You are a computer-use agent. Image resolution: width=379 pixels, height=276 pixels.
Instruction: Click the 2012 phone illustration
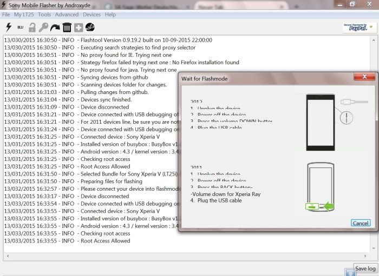[321, 123]
